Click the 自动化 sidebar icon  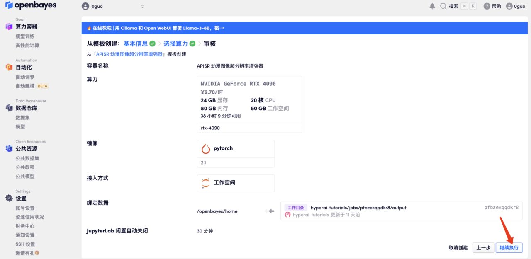coord(9,67)
